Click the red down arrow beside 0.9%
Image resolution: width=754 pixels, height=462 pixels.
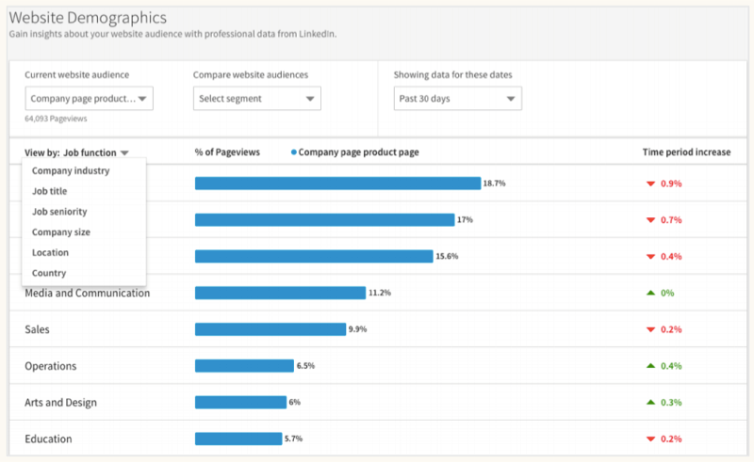650,183
